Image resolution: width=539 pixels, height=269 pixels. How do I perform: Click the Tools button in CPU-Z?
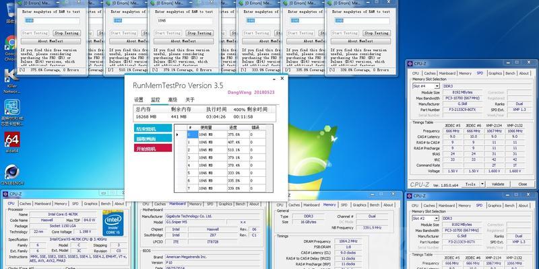470,184
